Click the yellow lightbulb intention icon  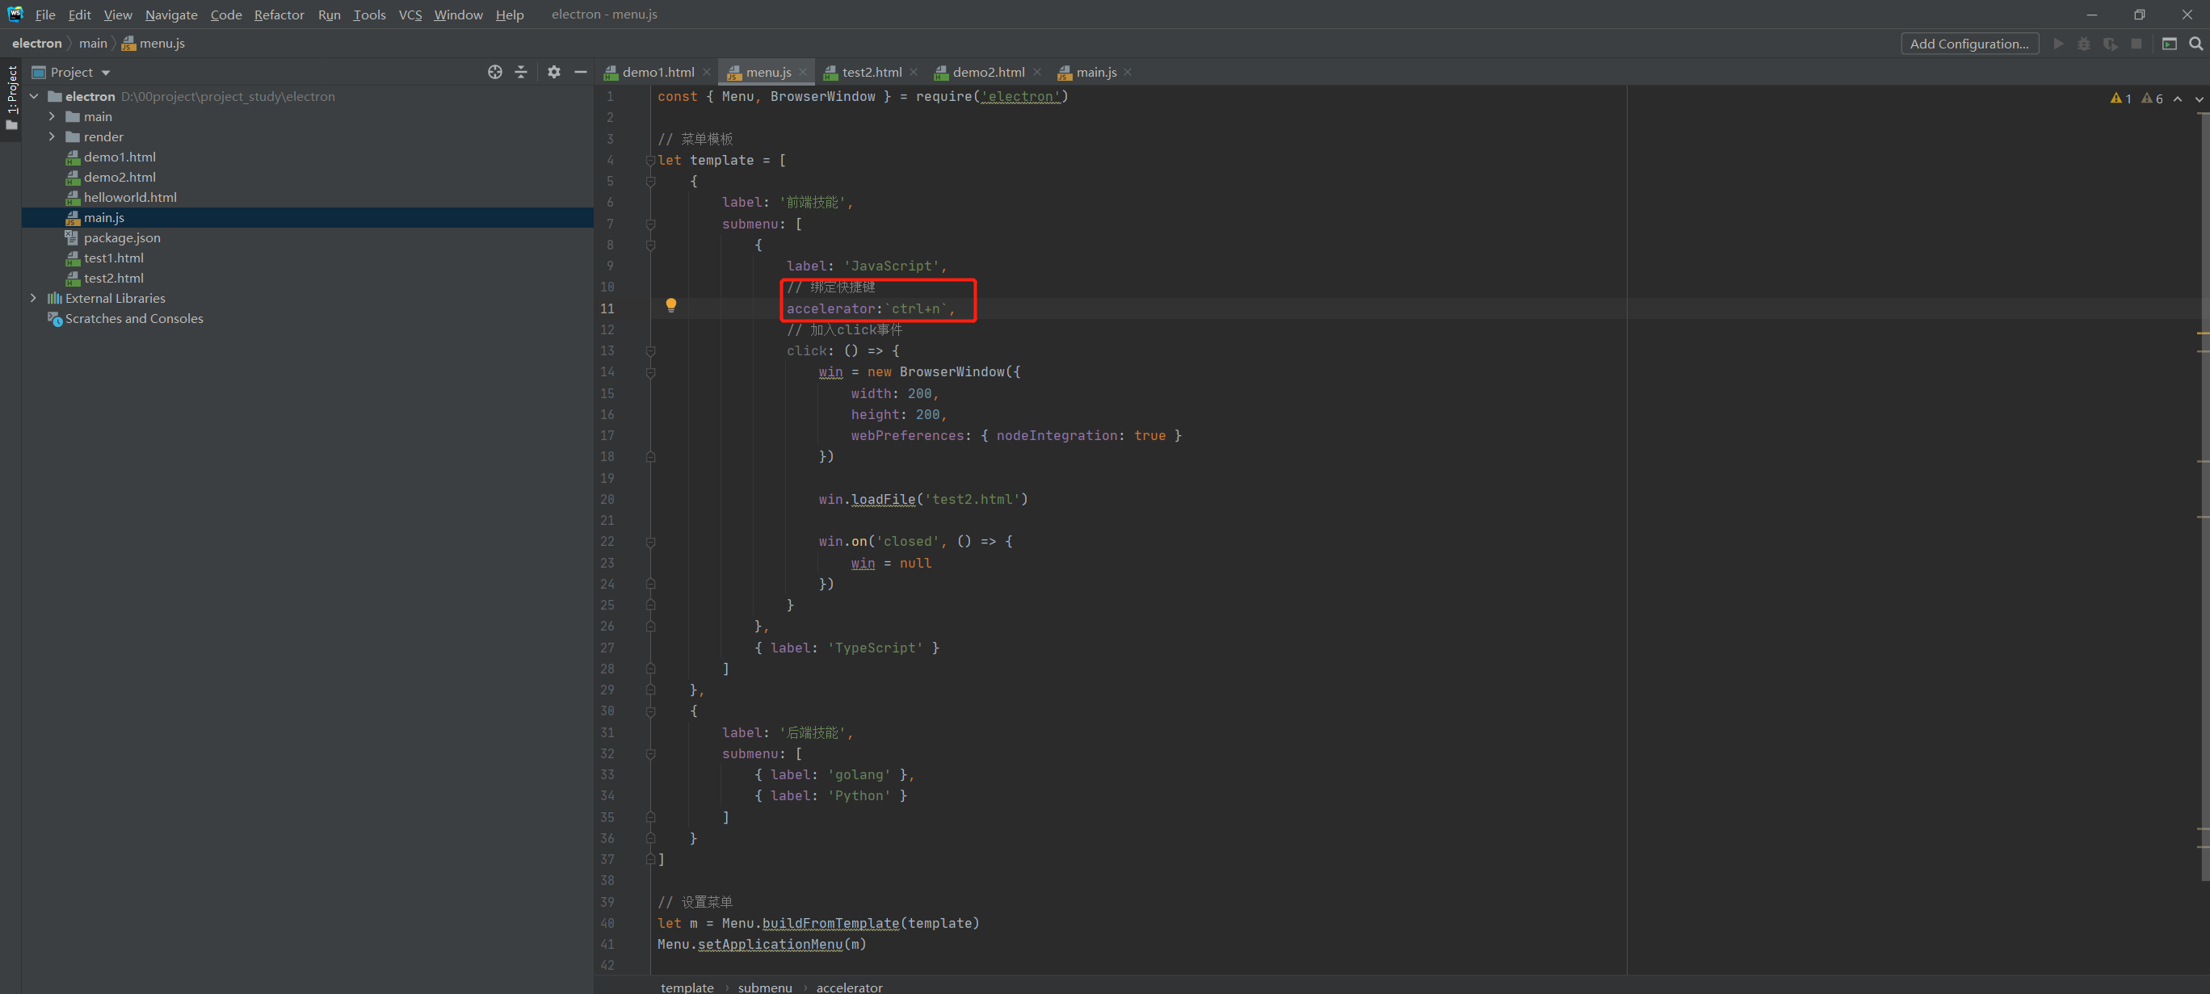(x=671, y=305)
